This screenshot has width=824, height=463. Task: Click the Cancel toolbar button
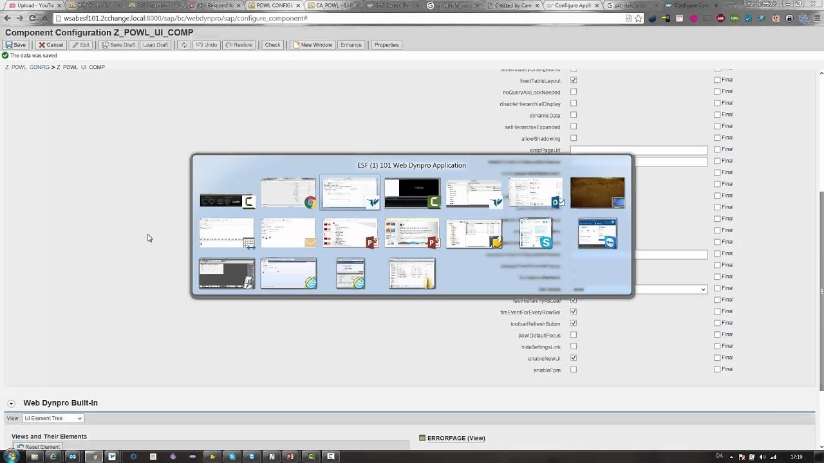click(50, 45)
